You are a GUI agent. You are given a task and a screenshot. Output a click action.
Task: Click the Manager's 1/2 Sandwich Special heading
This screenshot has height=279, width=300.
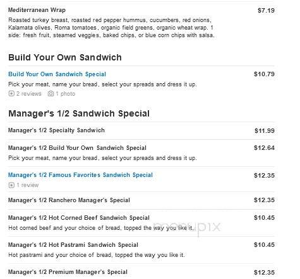(x=79, y=113)
